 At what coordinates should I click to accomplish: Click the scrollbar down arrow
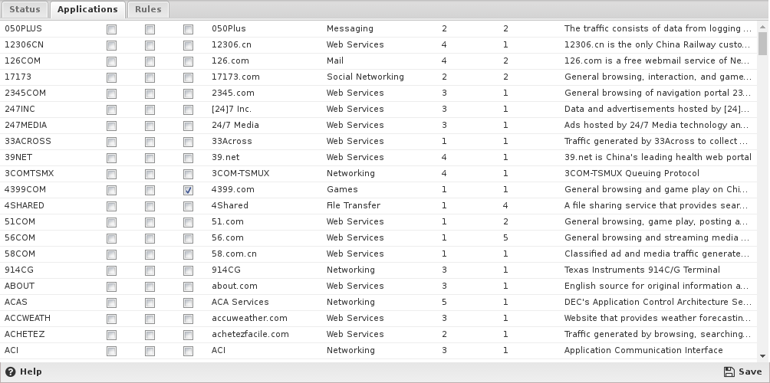coord(762,356)
